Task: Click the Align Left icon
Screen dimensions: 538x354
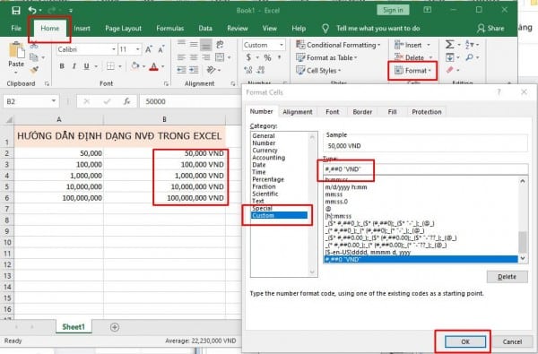Action: 181,57
